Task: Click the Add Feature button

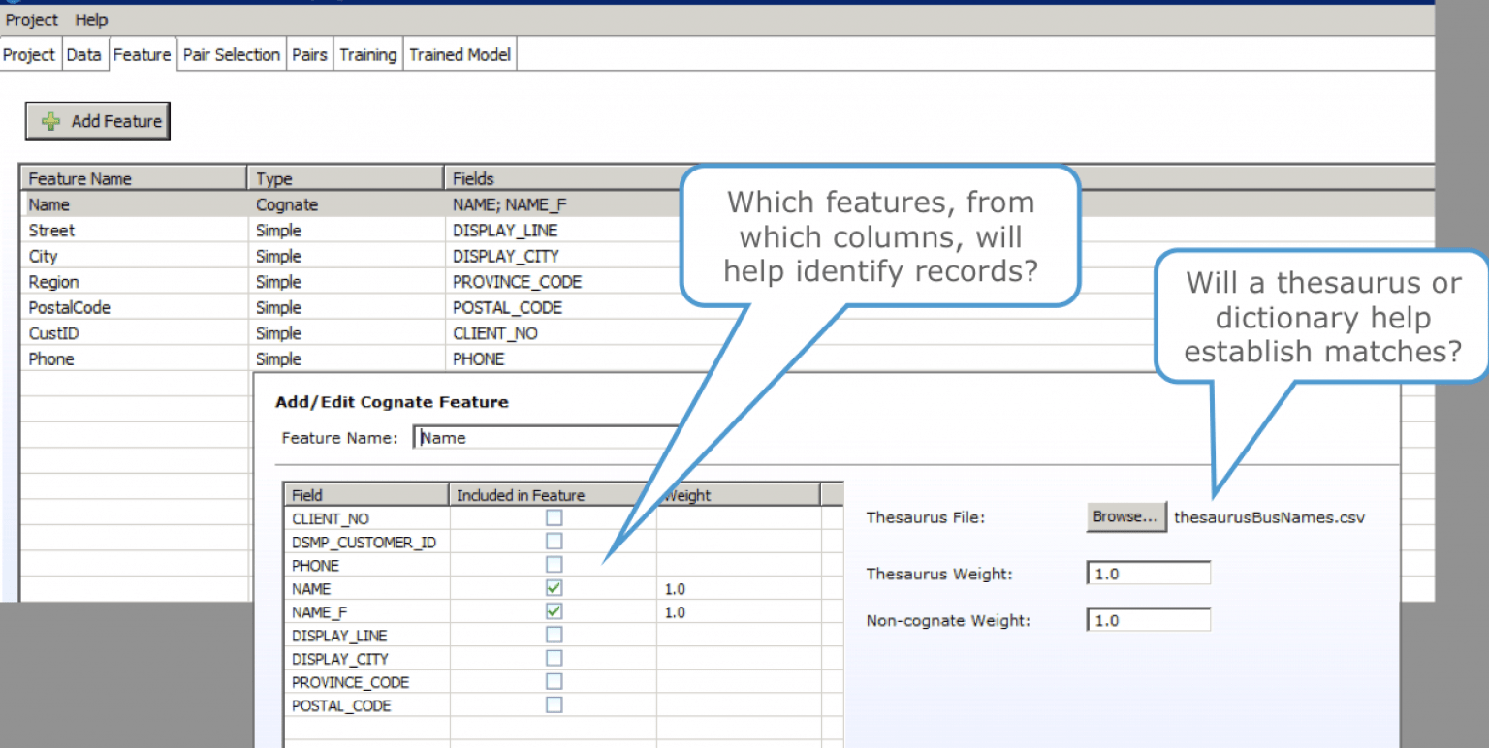Action: (97, 120)
